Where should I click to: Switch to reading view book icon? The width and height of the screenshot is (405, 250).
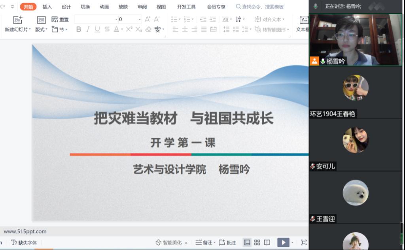pyautogui.click(x=267, y=242)
